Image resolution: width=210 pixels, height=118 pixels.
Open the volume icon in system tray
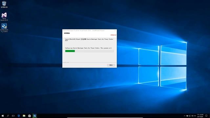coord(193,116)
